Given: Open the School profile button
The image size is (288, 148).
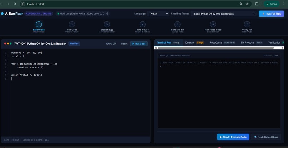Looking at the screenshot, I should click(x=272, y=4).
